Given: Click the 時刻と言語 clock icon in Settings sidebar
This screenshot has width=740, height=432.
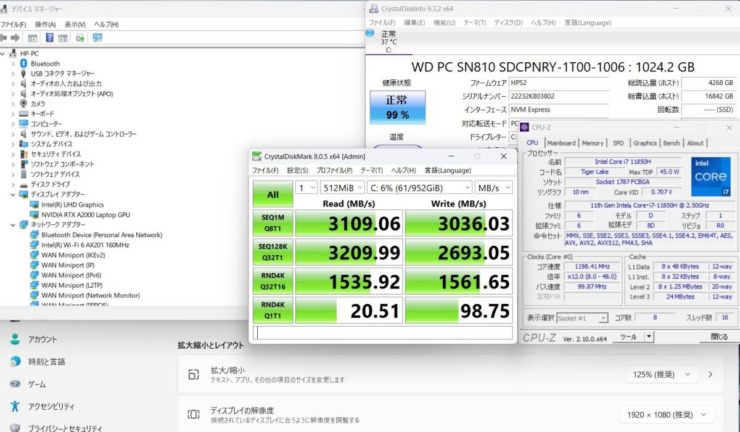Looking at the screenshot, I should click(14, 362).
